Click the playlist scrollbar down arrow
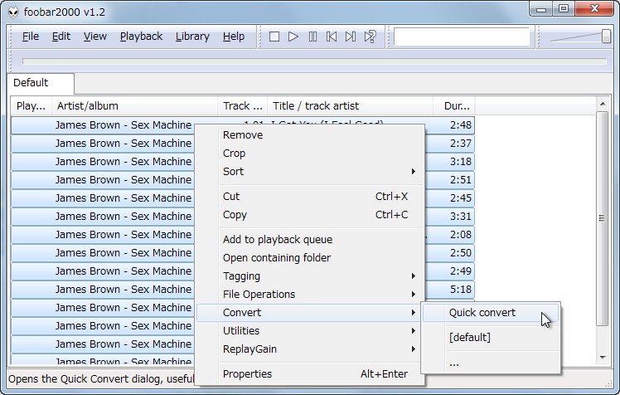This screenshot has height=395, width=620. click(603, 358)
